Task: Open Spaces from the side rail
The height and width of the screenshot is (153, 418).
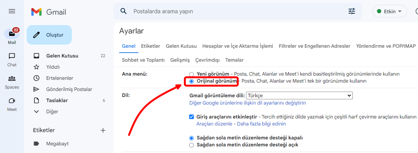Action: tap(12, 79)
